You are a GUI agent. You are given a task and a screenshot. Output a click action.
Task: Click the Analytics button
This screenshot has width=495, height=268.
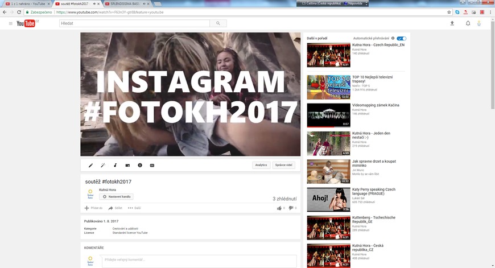[261, 165]
